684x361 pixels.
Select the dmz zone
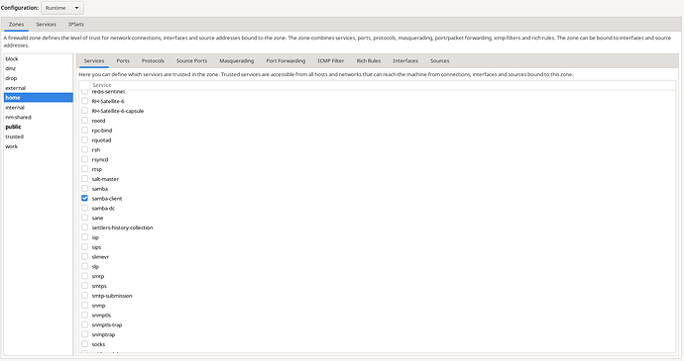coord(39,68)
